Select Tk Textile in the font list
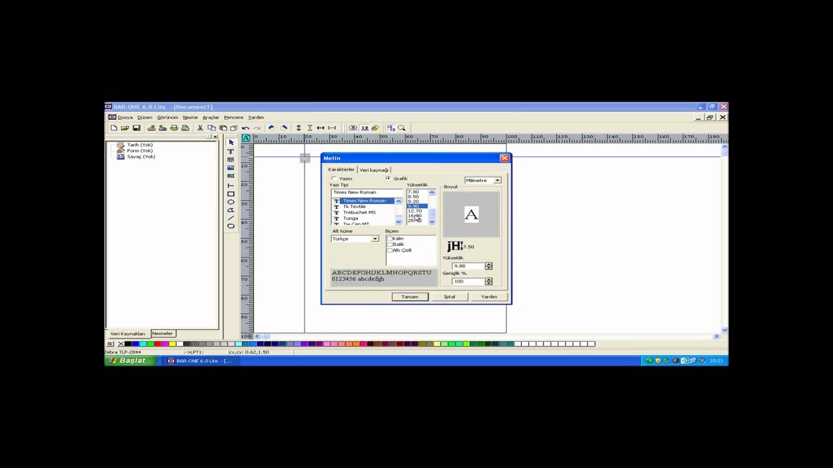Screen dimensions: 833x468 [x=355, y=207]
